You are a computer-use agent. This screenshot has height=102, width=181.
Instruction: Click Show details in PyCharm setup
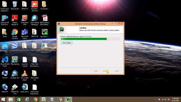67,43
